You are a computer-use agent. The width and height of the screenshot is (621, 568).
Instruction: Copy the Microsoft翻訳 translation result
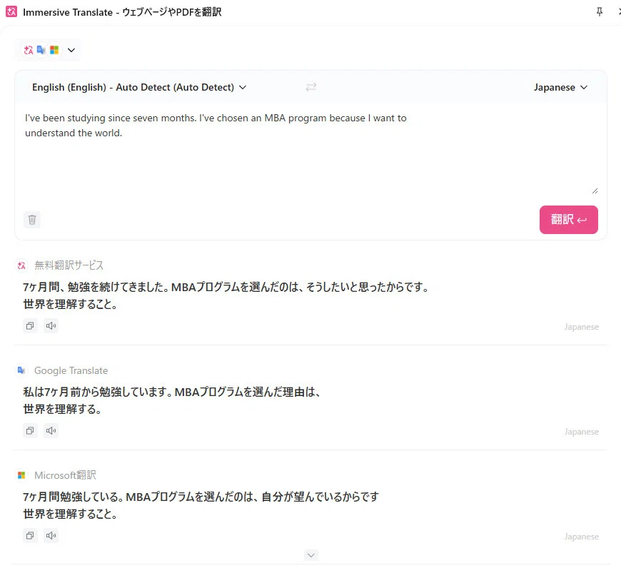30,536
